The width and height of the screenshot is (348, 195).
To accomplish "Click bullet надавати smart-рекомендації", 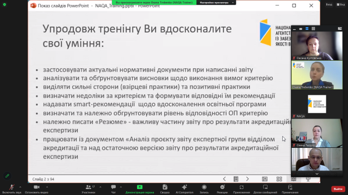I will tap(154, 104).
